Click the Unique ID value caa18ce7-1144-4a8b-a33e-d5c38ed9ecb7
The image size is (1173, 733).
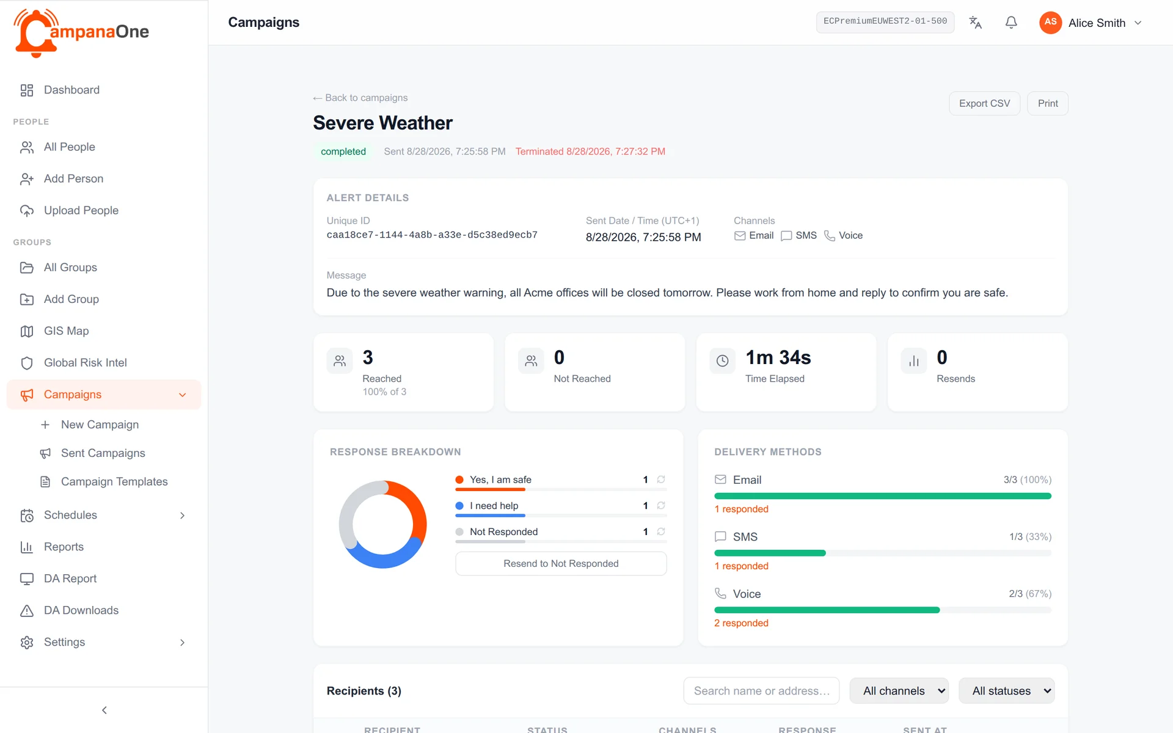(x=432, y=235)
